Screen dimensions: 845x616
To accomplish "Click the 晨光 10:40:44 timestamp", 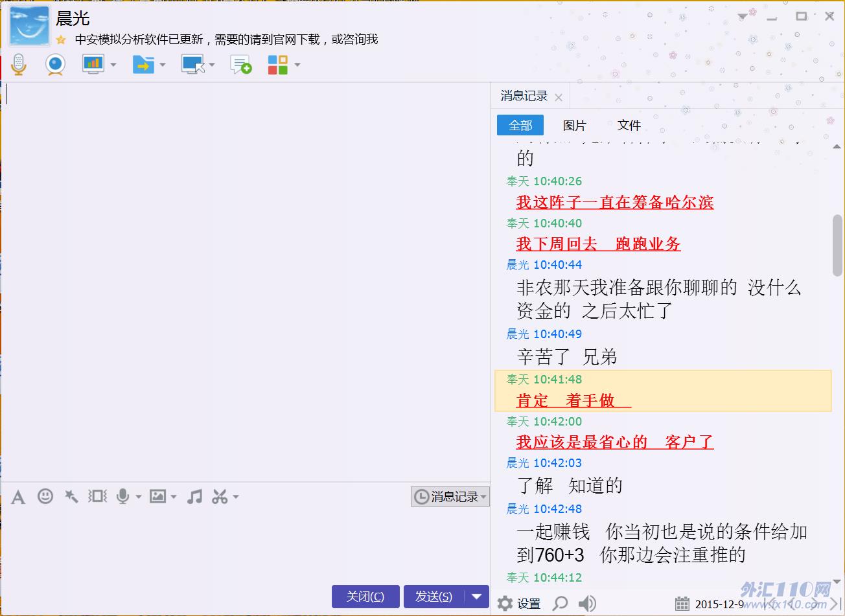I will tap(544, 265).
